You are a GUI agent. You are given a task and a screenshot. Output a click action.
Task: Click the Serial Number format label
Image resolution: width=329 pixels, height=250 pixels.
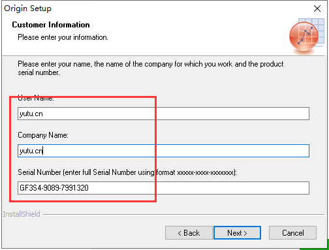tap(127, 172)
